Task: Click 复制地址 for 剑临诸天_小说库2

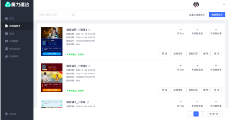Action: click(x=178, y=90)
